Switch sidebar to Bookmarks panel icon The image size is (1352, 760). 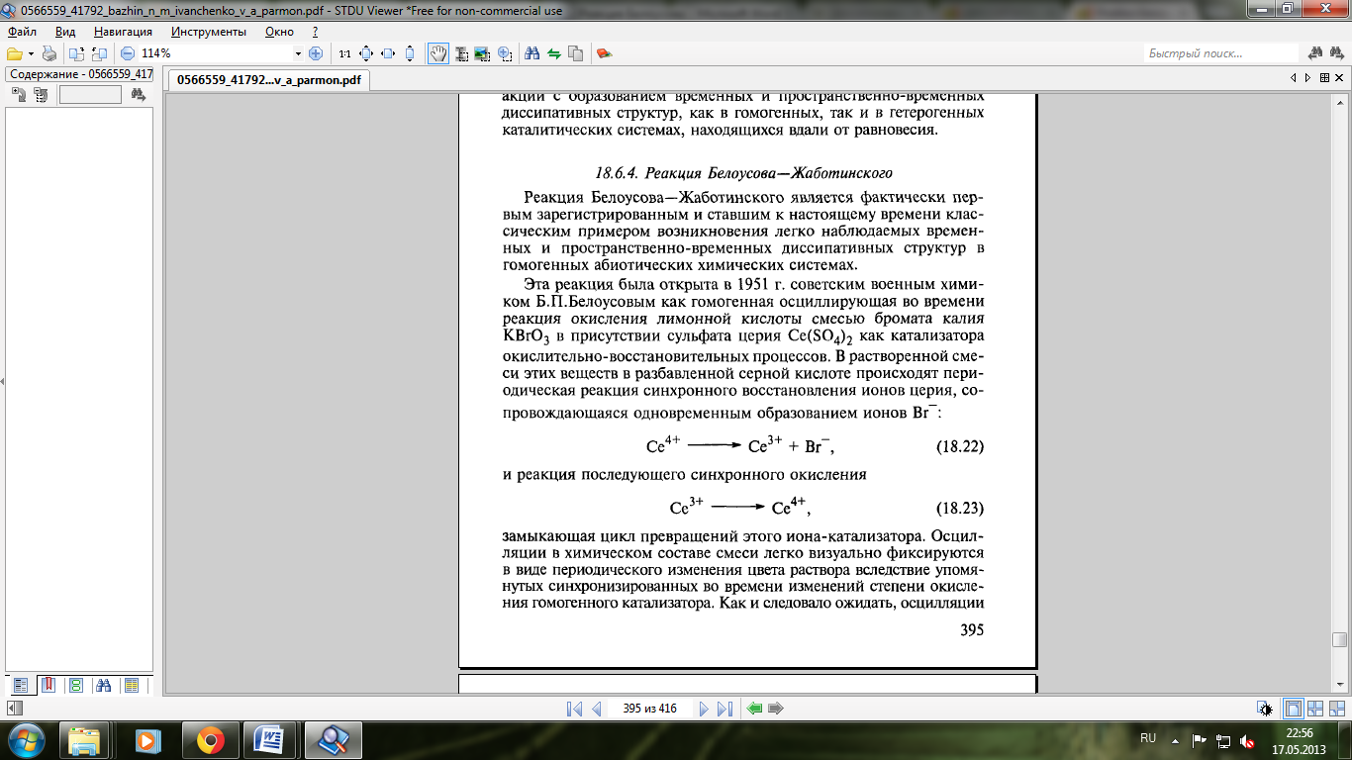pyautogui.click(x=48, y=685)
